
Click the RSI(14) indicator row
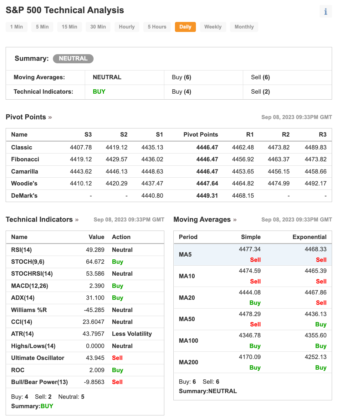point(85,250)
